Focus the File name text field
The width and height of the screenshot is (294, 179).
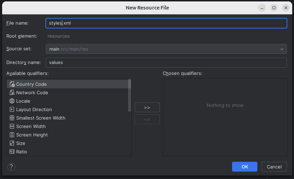166,23
